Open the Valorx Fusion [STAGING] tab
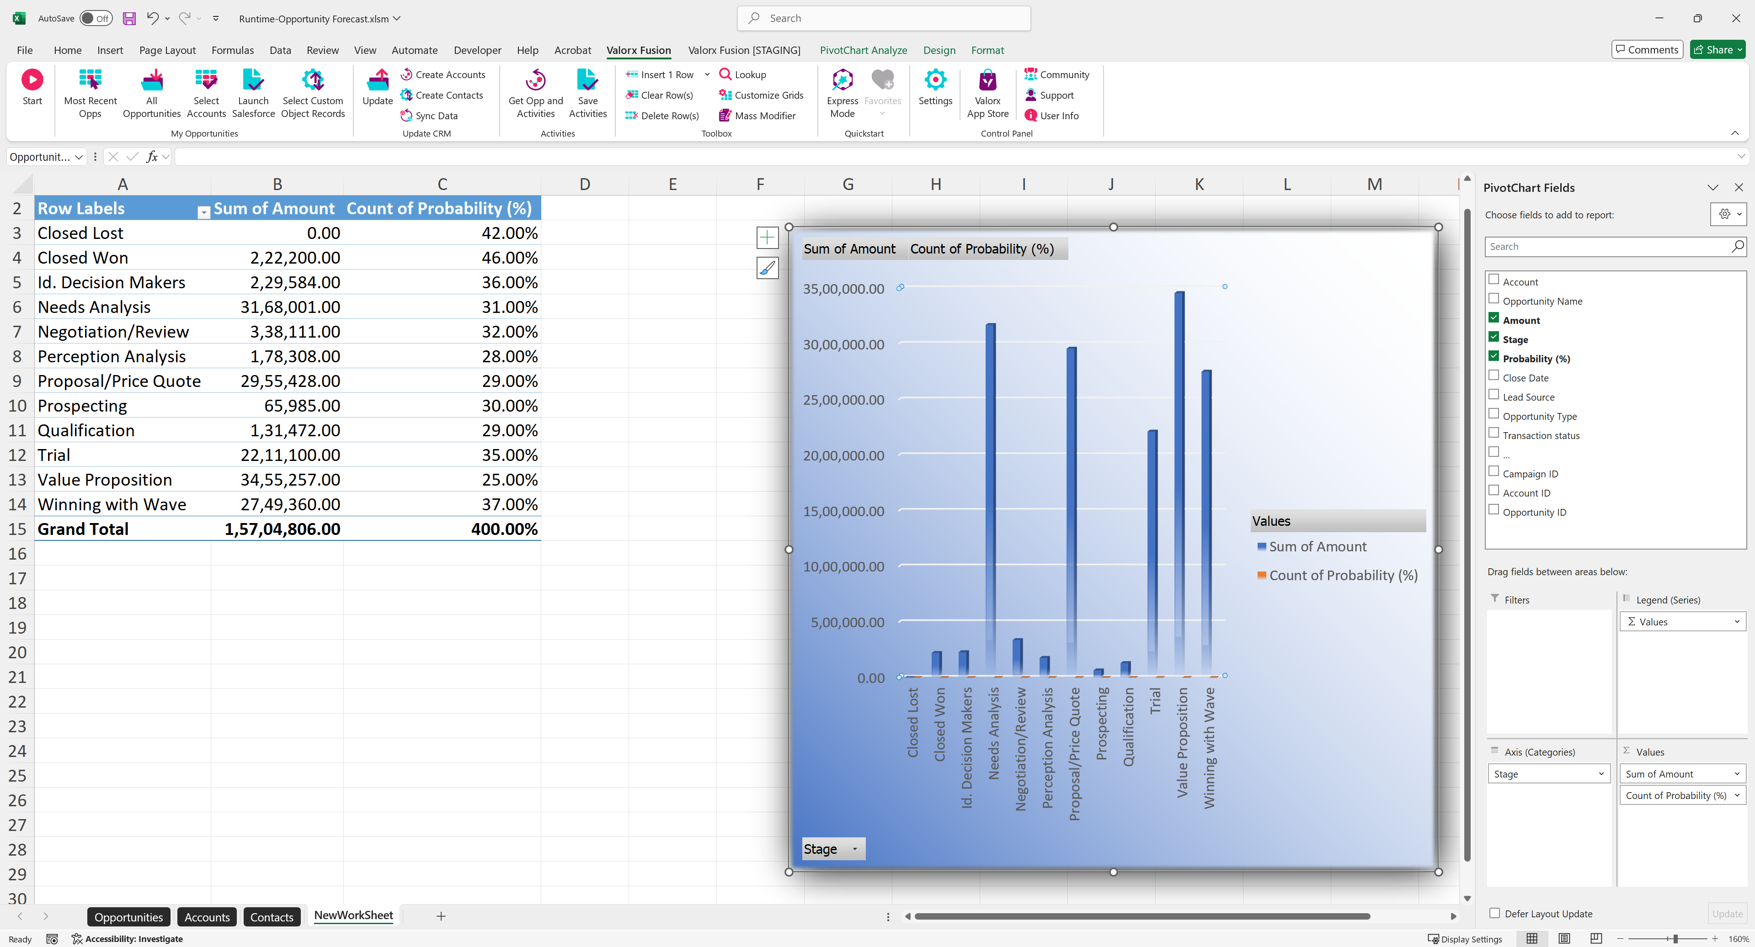 (744, 50)
